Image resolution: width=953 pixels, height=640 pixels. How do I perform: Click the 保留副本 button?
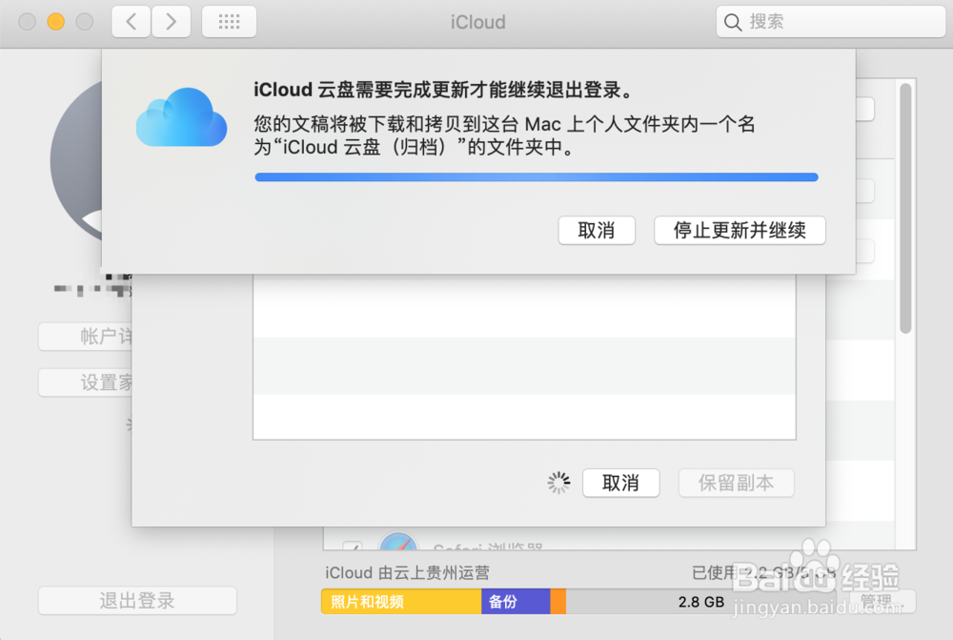[736, 483]
